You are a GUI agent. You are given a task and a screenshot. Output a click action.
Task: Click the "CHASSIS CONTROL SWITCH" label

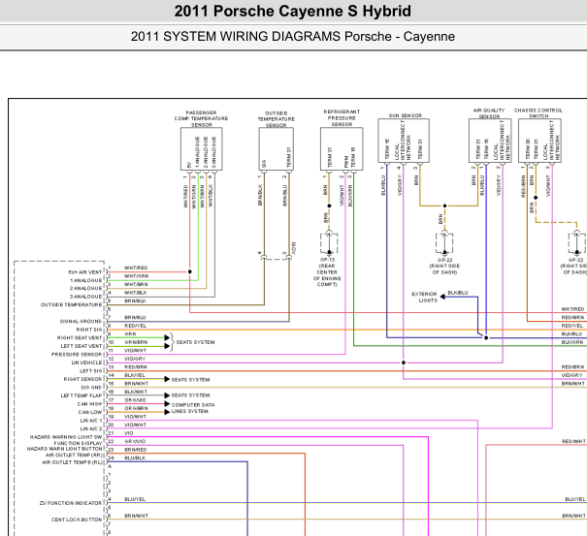point(538,113)
